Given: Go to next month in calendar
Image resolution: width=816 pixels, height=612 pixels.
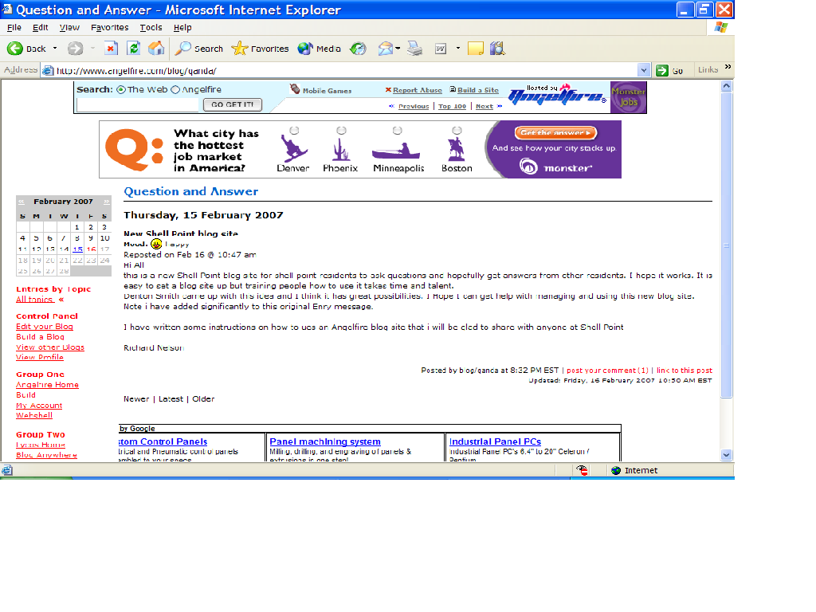Looking at the screenshot, I should coord(106,202).
